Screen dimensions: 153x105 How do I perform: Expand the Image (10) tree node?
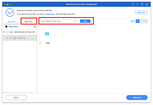pos(7,38)
